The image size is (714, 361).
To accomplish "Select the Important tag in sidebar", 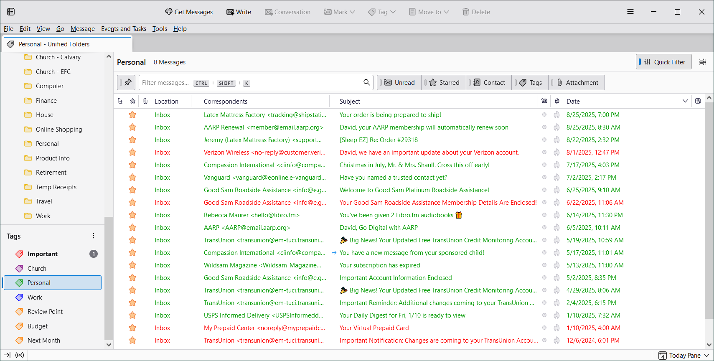I will 43,254.
